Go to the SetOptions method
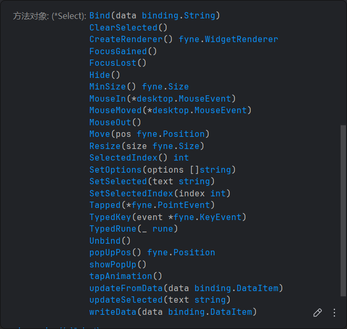Screen dimensions: 347x329 click(x=115, y=170)
